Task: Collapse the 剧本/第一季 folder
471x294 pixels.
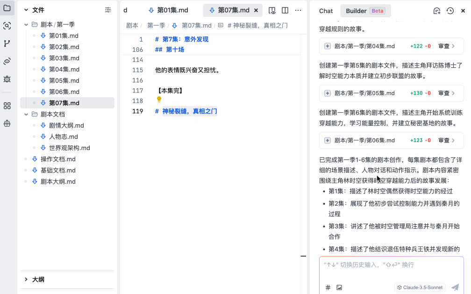Action: 26,24
